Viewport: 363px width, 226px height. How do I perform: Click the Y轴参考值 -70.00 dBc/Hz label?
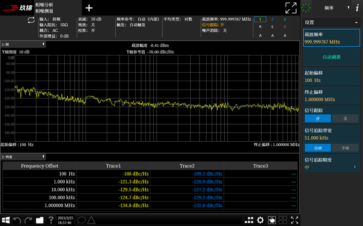150,52
